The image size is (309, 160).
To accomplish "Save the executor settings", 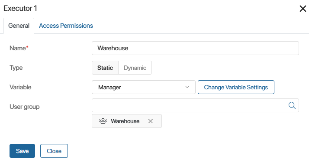I will coord(22,151).
